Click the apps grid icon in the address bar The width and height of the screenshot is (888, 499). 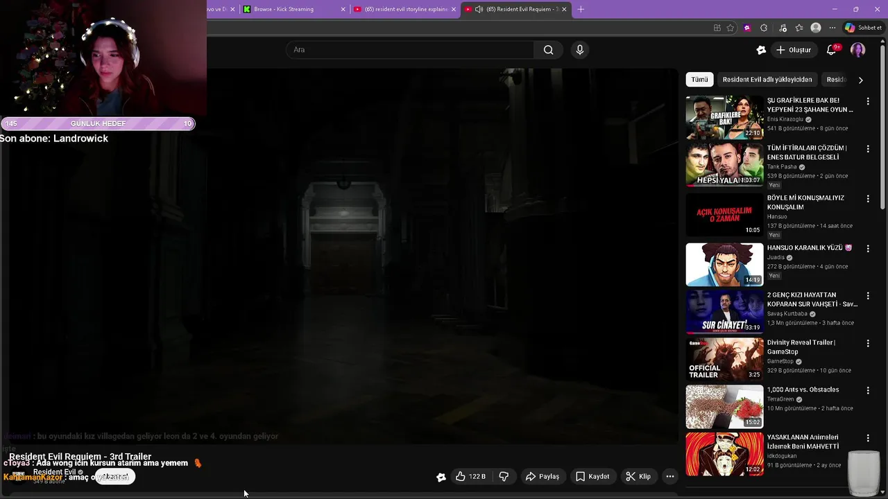tap(717, 28)
